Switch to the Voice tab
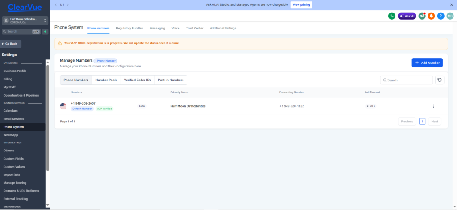 tap(175, 28)
